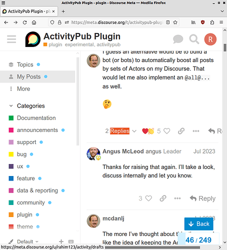The width and height of the screenshot is (227, 250).
Task: Open the chat bubble icon in header
Action: (x=178, y=39)
